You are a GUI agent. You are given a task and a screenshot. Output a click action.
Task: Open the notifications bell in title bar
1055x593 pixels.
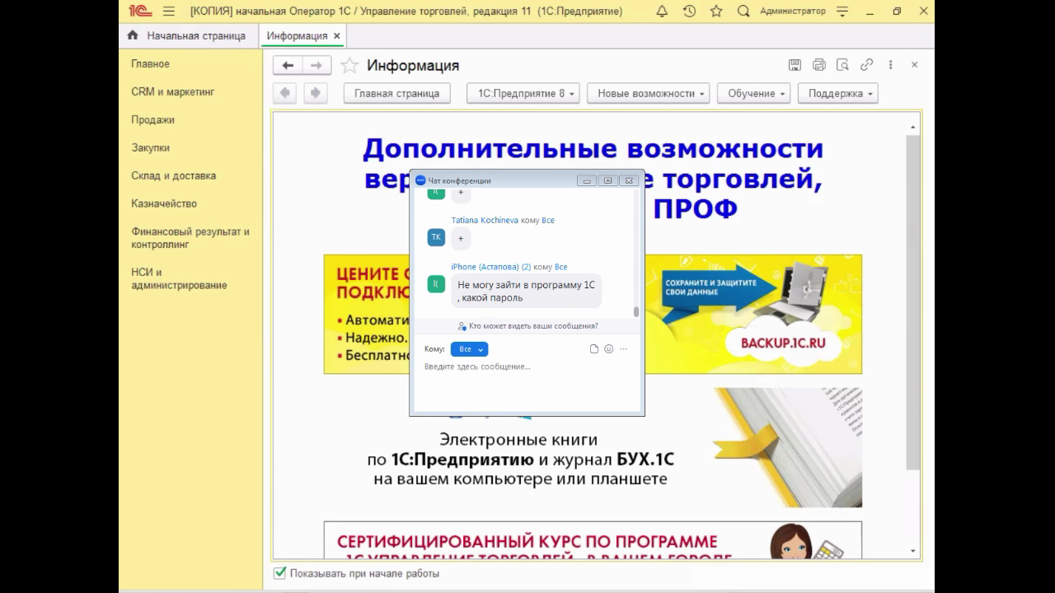point(662,12)
